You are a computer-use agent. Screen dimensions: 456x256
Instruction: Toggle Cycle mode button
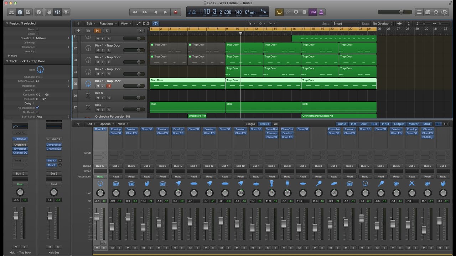point(279,12)
